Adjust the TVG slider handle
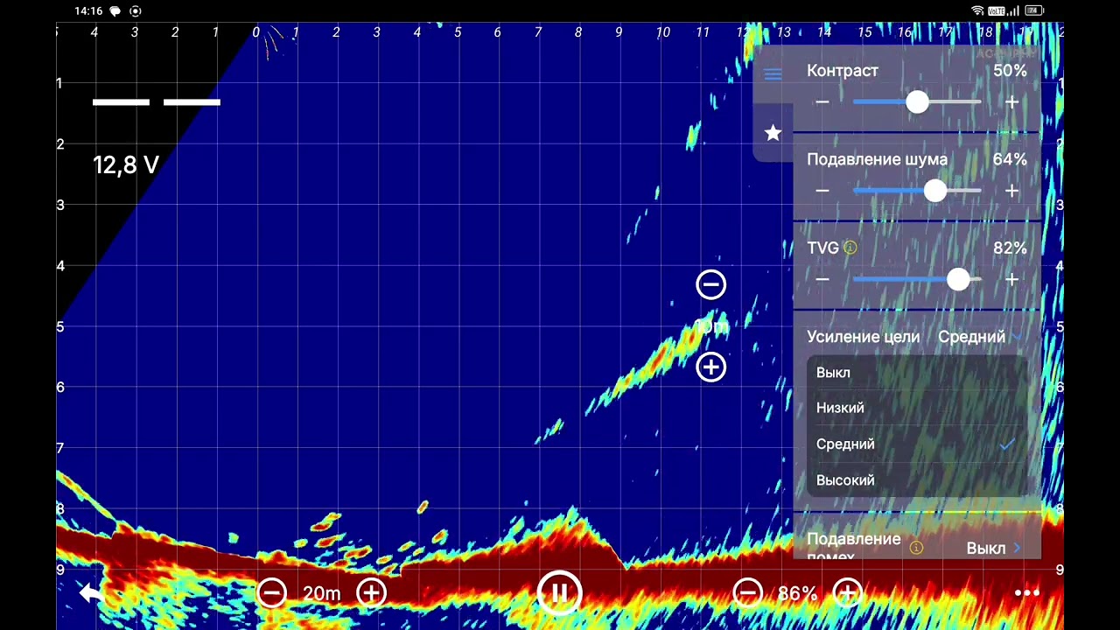Screen dimensions: 1120x630 click(x=958, y=279)
